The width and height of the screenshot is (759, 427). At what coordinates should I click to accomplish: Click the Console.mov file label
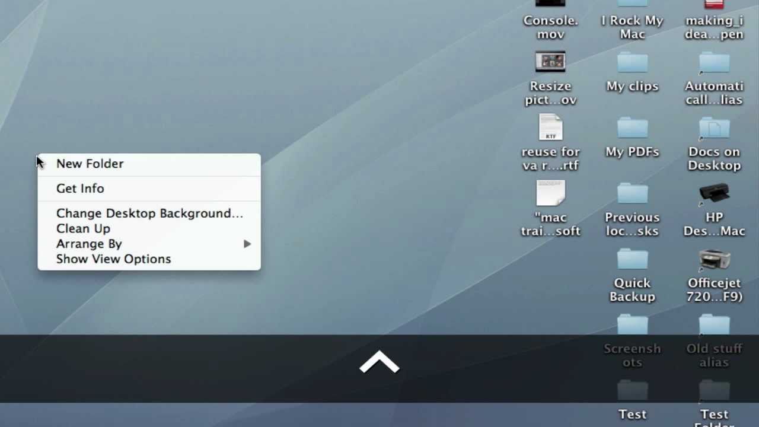tap(550, 27)
